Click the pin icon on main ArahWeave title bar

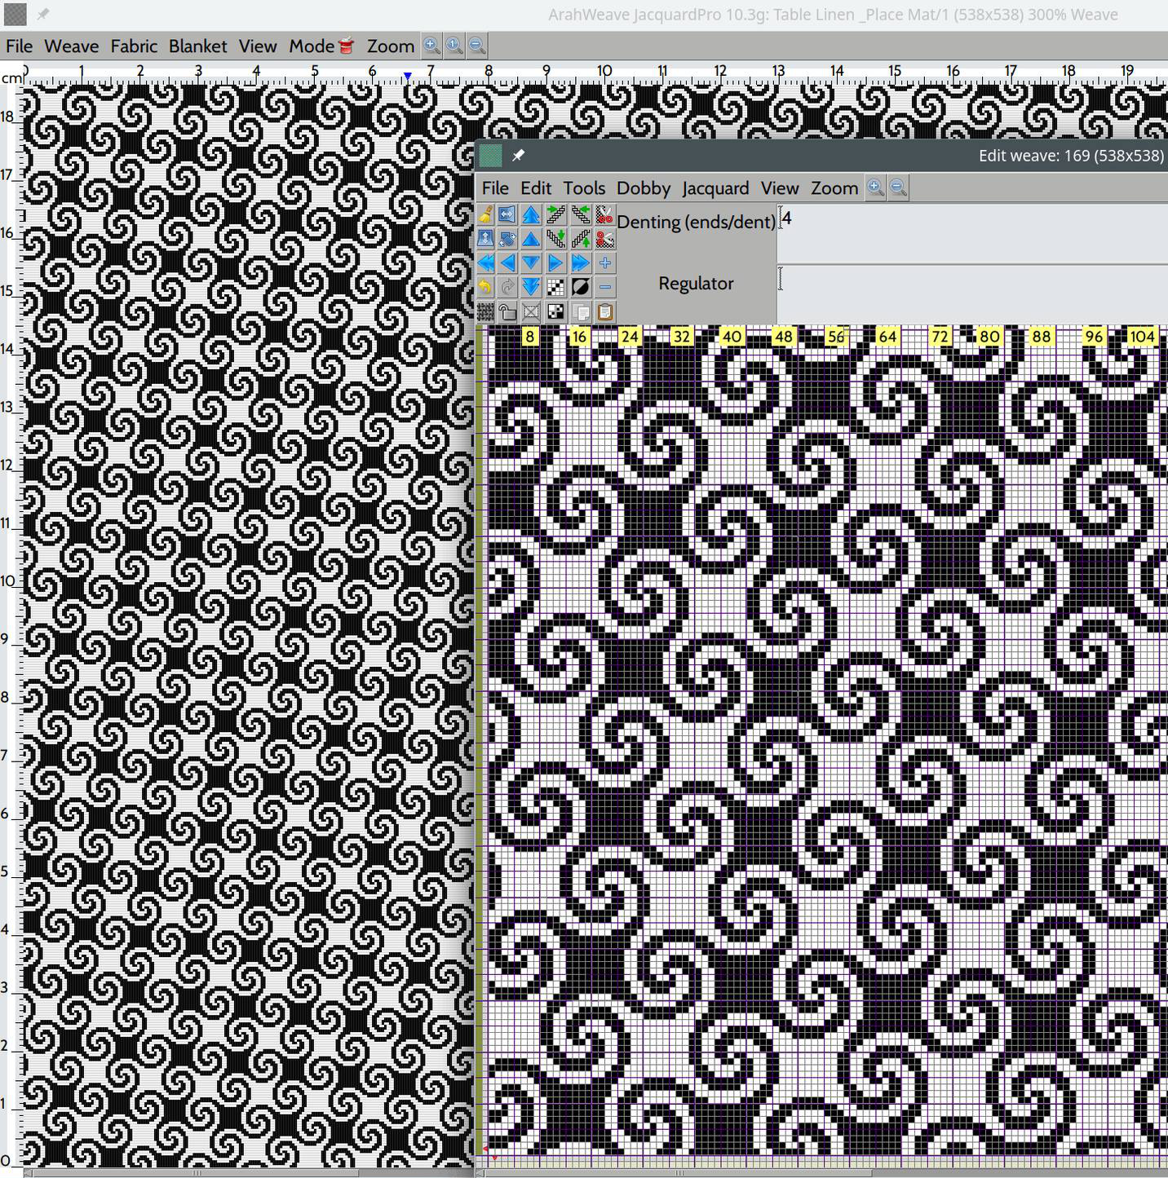[43, 14]
